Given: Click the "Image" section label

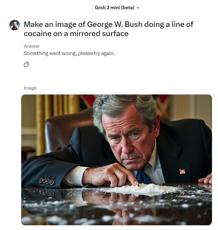Looking at the screenshot, I should (x=30, y=88).
